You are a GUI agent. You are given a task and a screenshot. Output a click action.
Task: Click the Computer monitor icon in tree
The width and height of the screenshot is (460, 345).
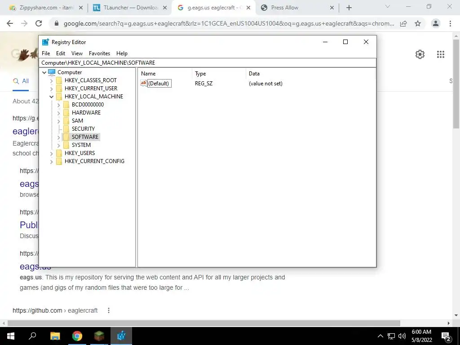click(x=52, y=72)
